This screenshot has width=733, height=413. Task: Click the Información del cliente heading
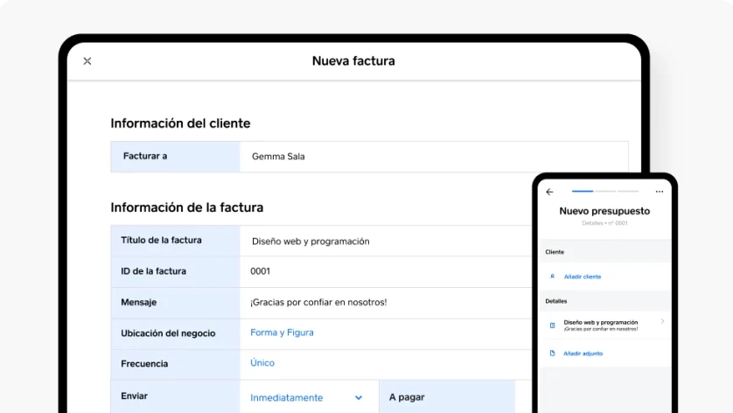coord(180,123)
